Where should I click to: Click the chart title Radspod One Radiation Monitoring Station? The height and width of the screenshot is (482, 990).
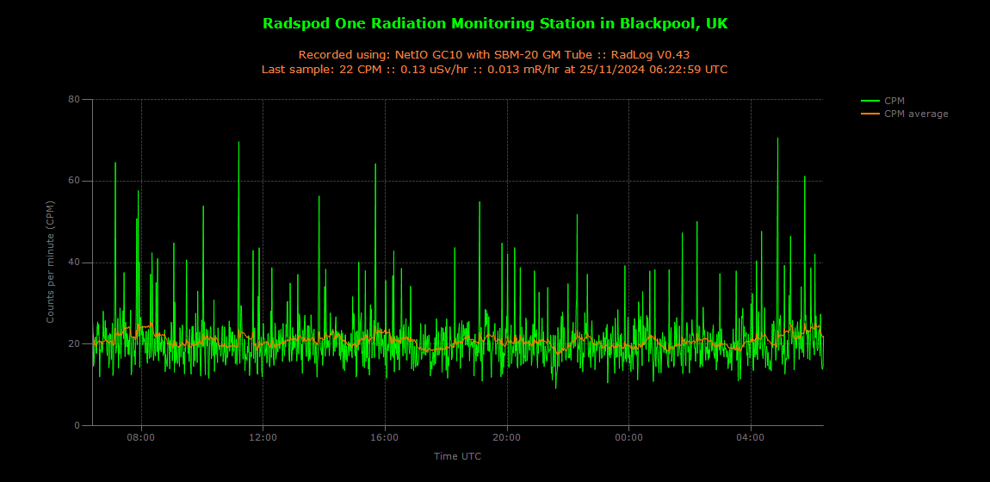point(494,24)
